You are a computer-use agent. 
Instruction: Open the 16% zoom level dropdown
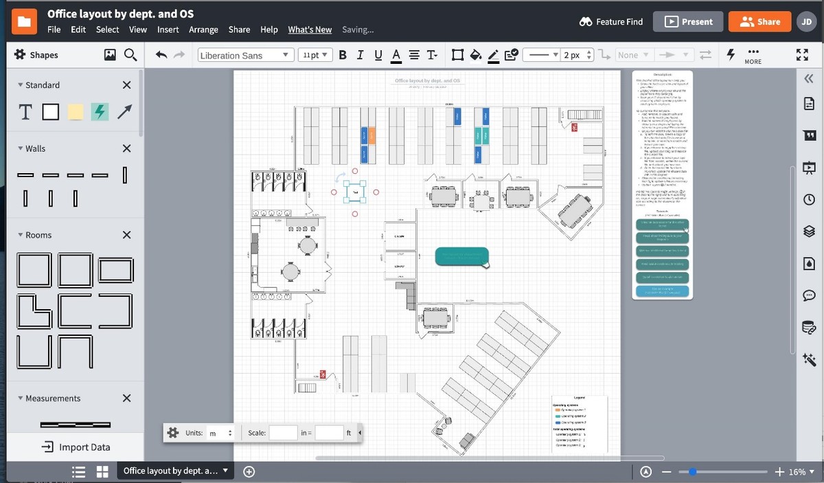[801, 472]
